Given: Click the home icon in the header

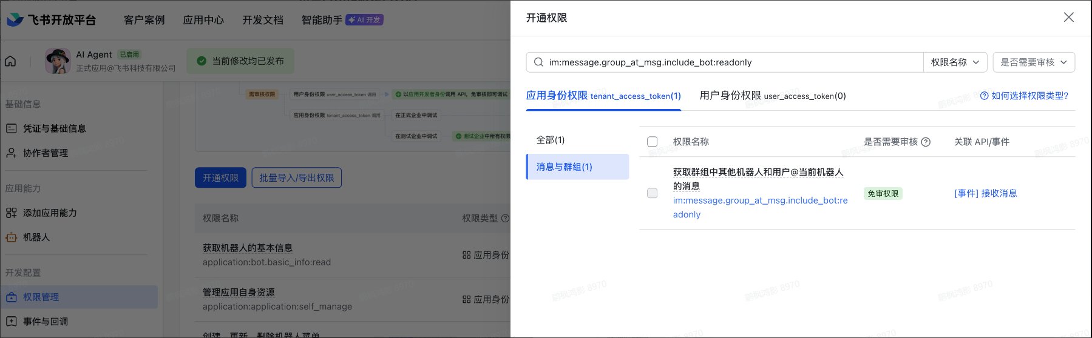Looking at the screenshot, I should (x=10, y=61).
